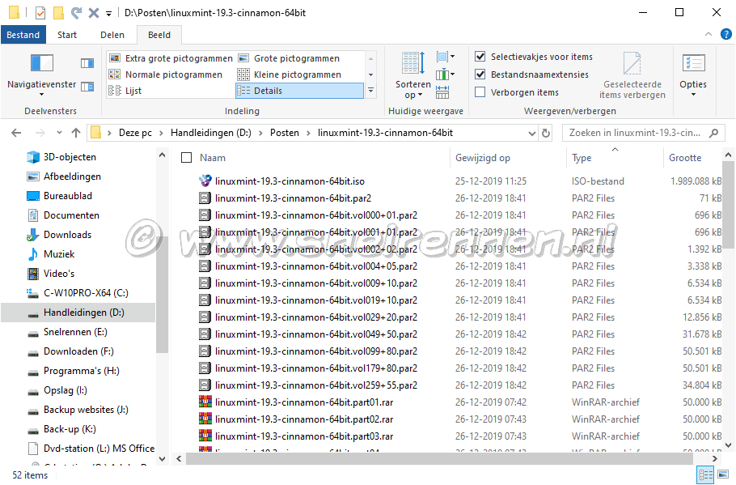Collapse the ribbon with the chevron
The height and width of the screenshot is (485, 736).
709,34
